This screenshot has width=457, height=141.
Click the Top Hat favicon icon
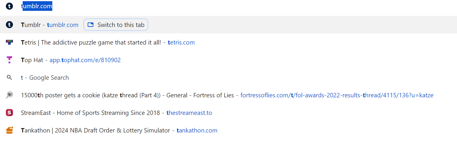click(x=9, y=60)
